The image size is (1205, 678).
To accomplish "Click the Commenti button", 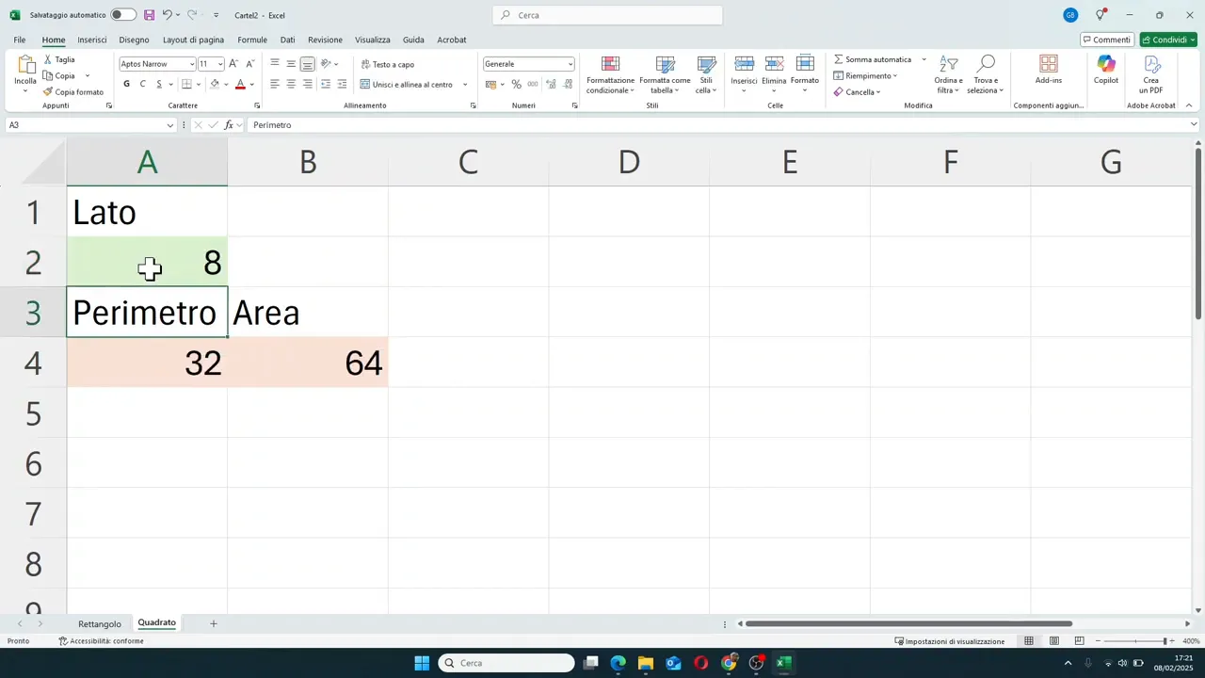I will coord(1106,40).
